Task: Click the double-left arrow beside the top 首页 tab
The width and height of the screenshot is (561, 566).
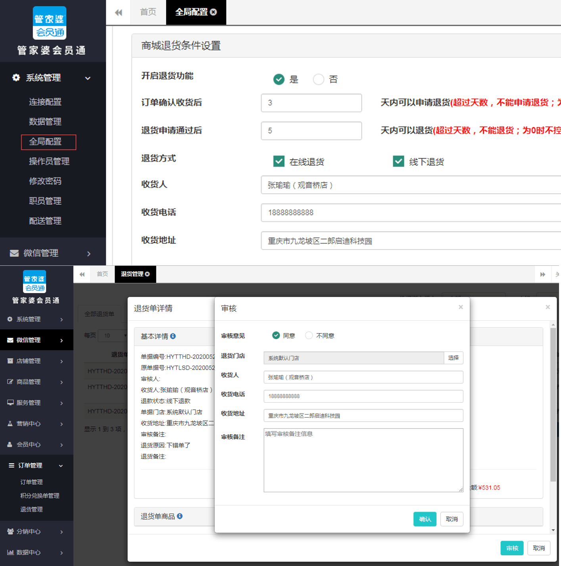Action: pos(118,12)
